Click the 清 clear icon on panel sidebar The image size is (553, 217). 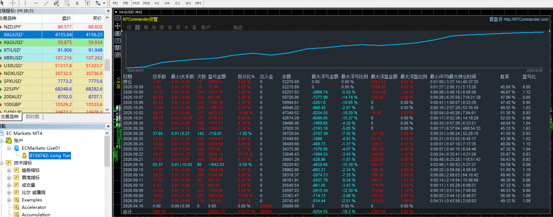118,34
